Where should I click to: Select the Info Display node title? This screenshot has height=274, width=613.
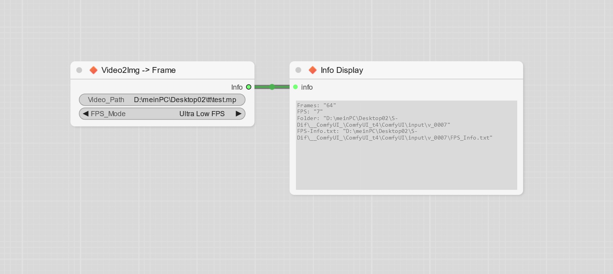point(342,70)
